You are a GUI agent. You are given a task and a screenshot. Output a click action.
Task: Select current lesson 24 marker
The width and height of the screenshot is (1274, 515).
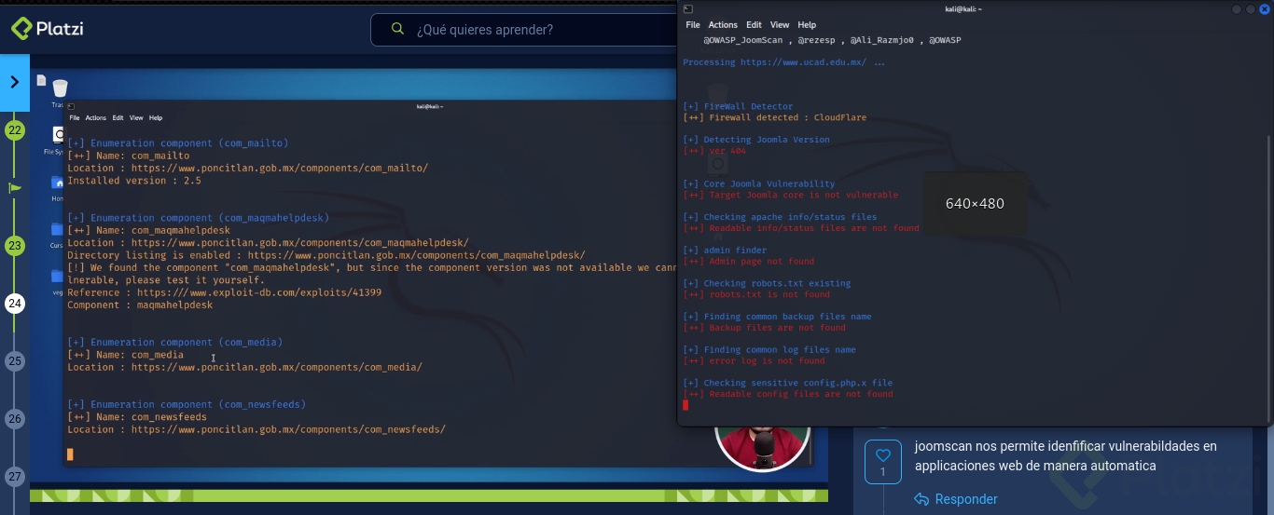(x=15, y=304)
